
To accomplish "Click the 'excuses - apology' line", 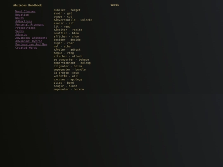I will (x=68, y=80).
